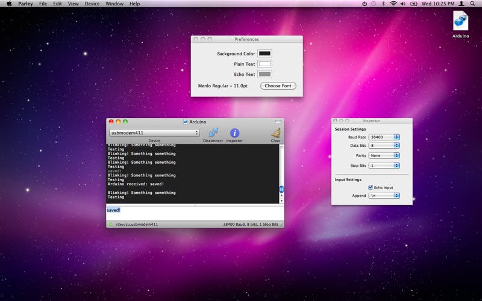Open the View menu

(x=73, y=4)
